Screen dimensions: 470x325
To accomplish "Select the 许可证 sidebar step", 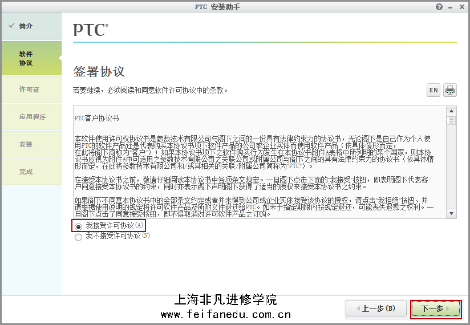I will [x=31, y=90].
